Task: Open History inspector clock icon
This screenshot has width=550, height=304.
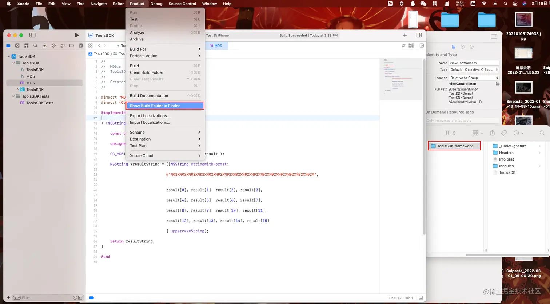Action: [x=462, y=47]
